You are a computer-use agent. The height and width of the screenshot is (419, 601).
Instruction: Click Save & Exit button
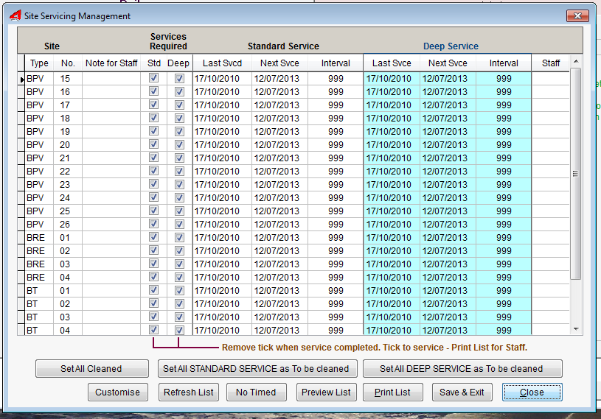tap(462, 392)
